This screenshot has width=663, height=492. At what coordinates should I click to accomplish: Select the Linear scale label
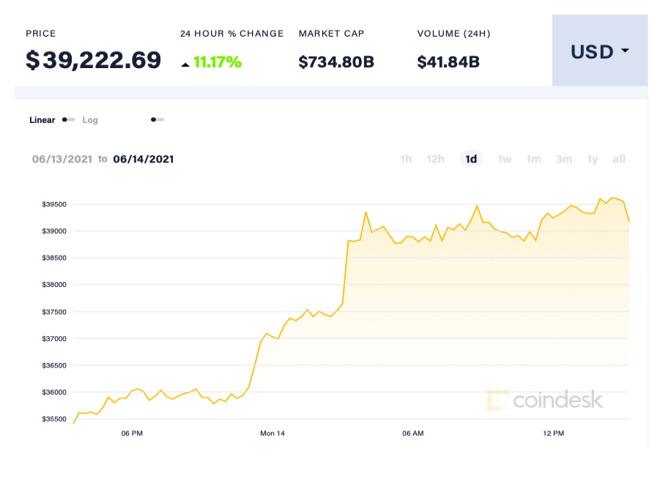[42, 120]
